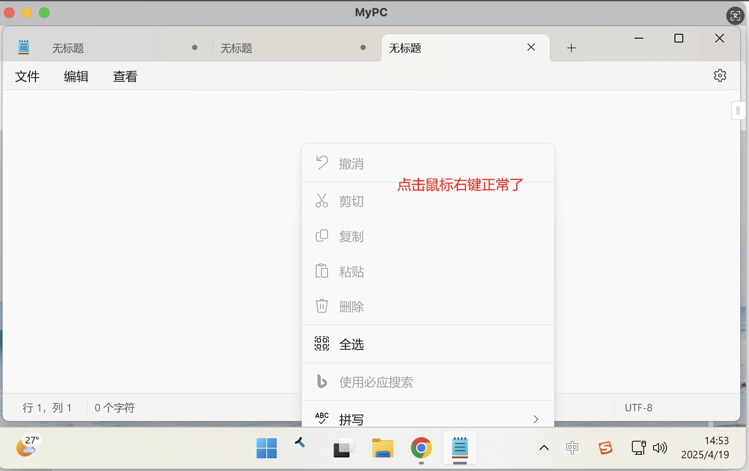Image resolution: width=749 pixels, height=471 pixels.
Task: Click the vertical scrollbar thumb
Action: [x=738, y=111]
